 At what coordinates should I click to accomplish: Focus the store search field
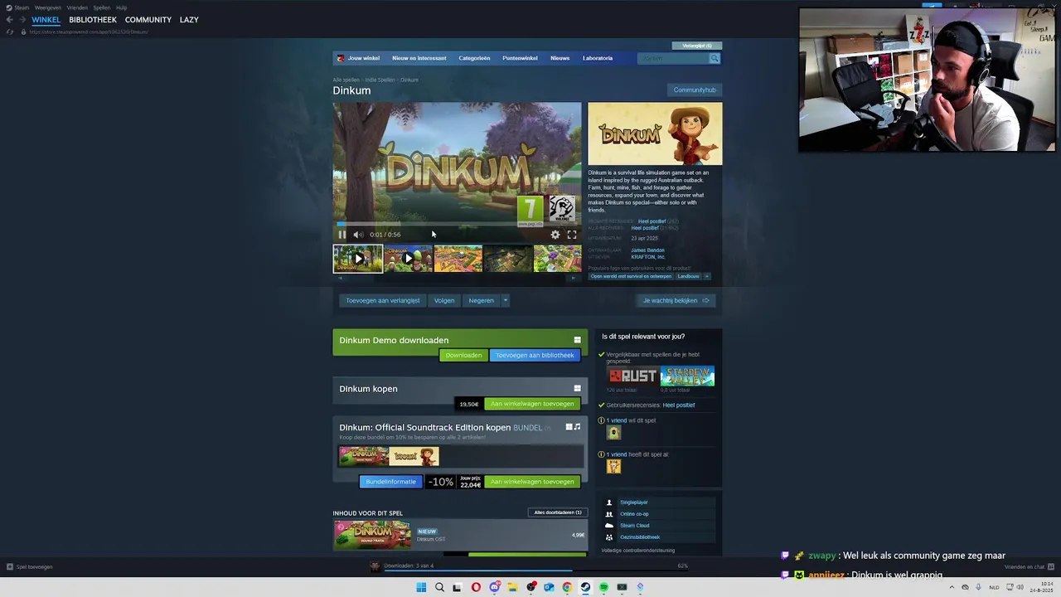pos(673,58)
